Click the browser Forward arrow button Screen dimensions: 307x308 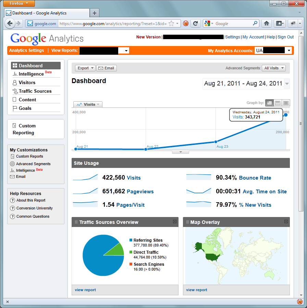pyautogui.click(x=19, y=24)
